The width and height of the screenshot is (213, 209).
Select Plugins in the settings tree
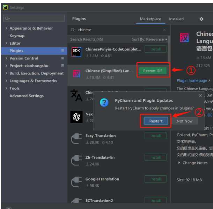click(x=34, y=51)
